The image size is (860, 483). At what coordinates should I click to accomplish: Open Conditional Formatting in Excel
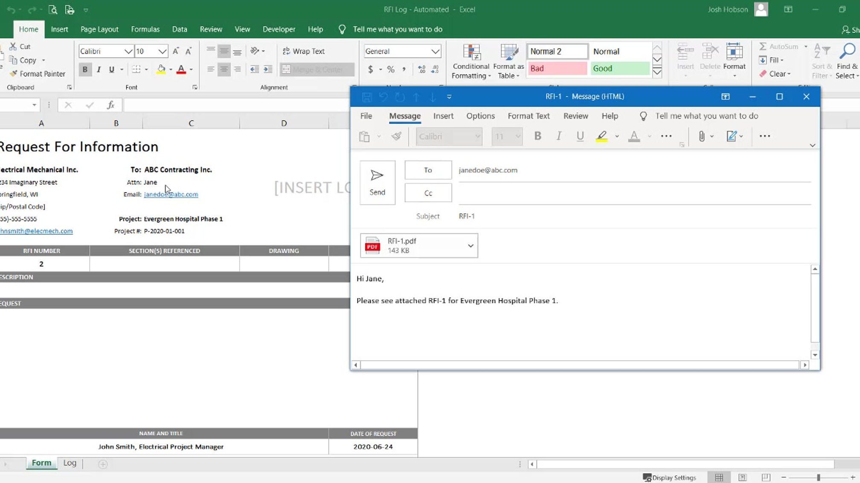point(471,62)
